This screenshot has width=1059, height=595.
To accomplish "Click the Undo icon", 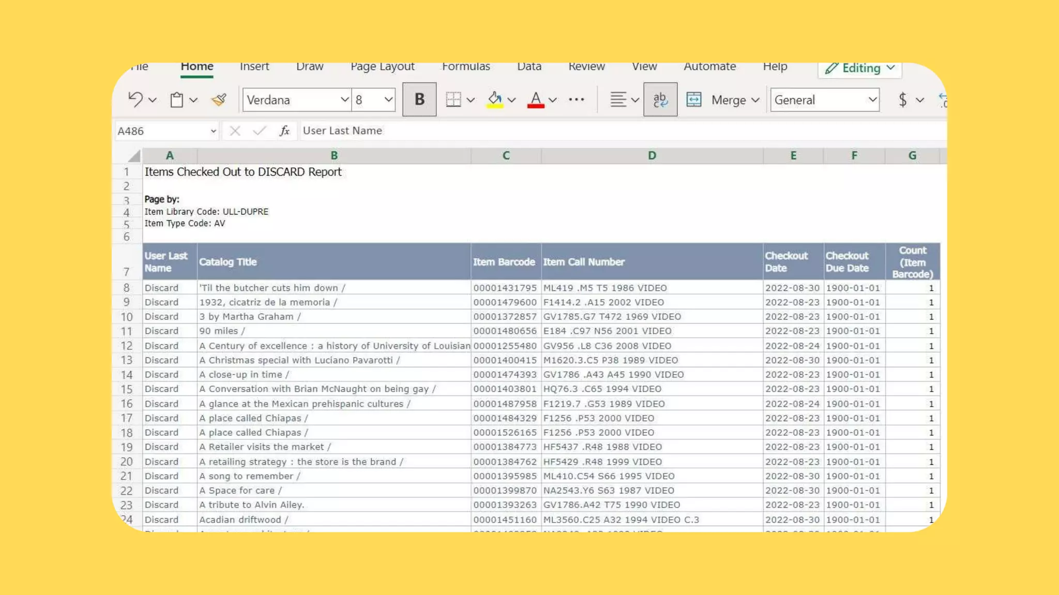I will (x=135, y=100).
